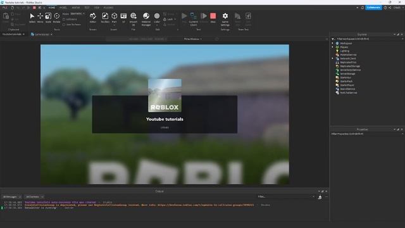Image resolution: width=405 pixels, height=228 pixels.
Task: Select Lighting in Explorer
Action: [x=344, y=51]
